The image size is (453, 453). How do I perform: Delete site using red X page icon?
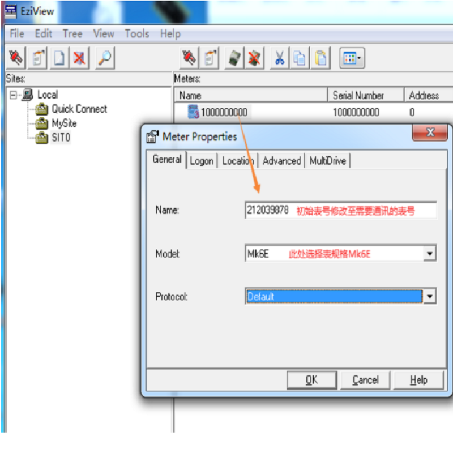(79, 58)
